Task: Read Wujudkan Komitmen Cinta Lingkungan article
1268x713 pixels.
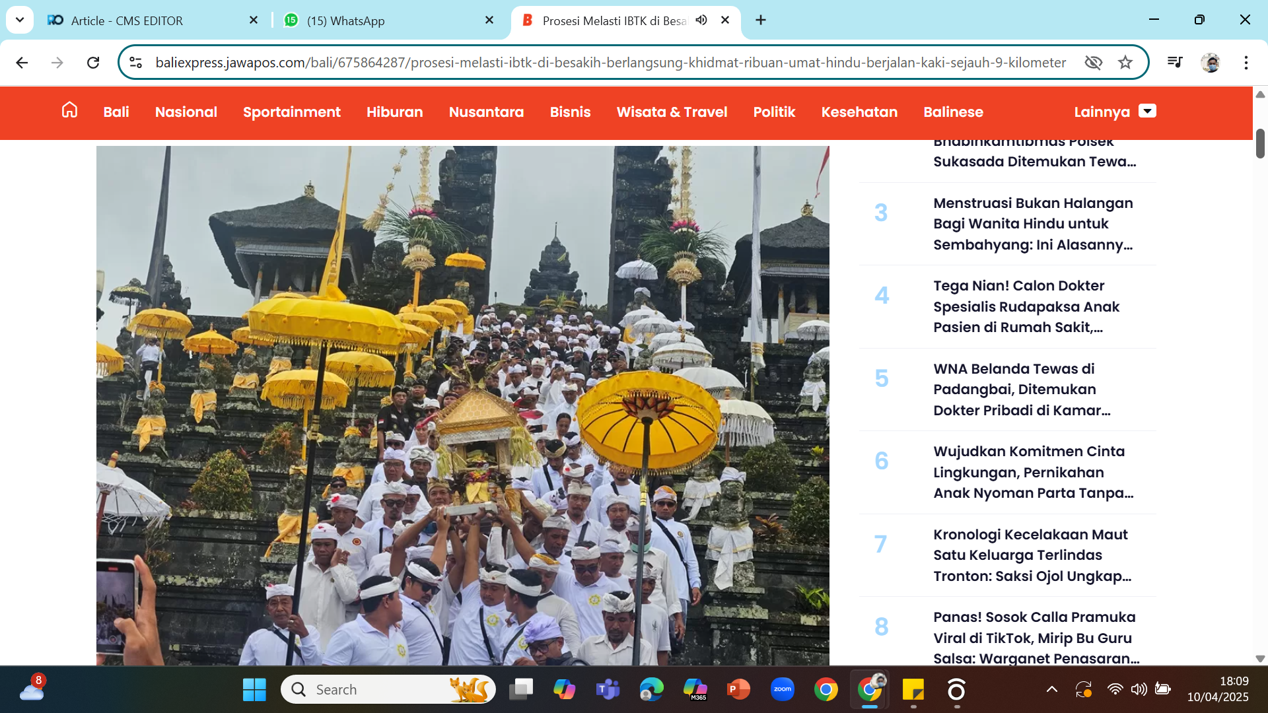Action: 1034,472
